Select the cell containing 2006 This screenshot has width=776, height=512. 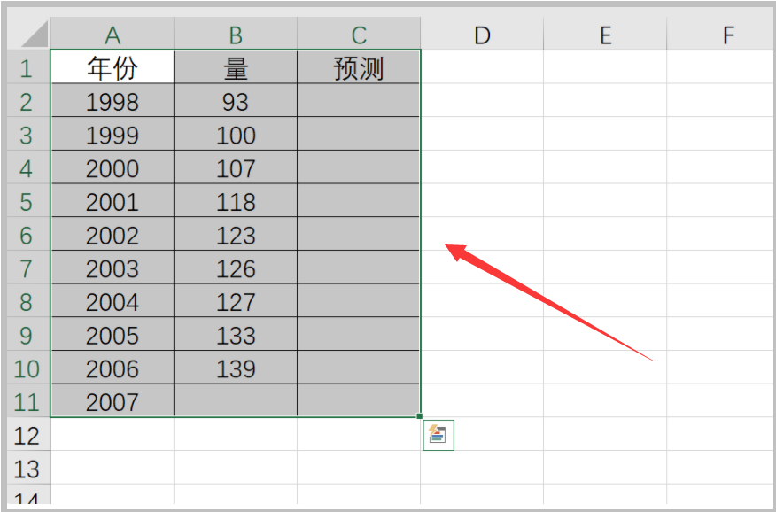[x=113, y=368]
